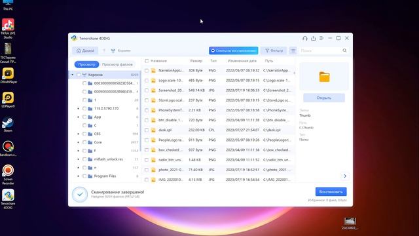The image size is (419, 236).
Task: Check the NarratorAppLi... file checkbox
Action: coord(147,71)
